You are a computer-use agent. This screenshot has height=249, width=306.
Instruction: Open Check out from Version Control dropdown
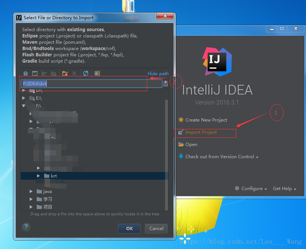222,157
